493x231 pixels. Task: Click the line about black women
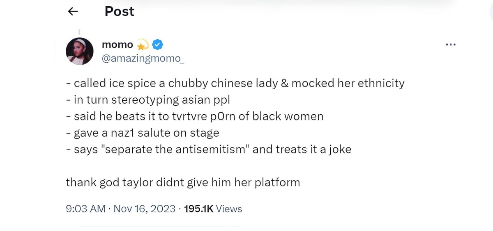[194, 116]
